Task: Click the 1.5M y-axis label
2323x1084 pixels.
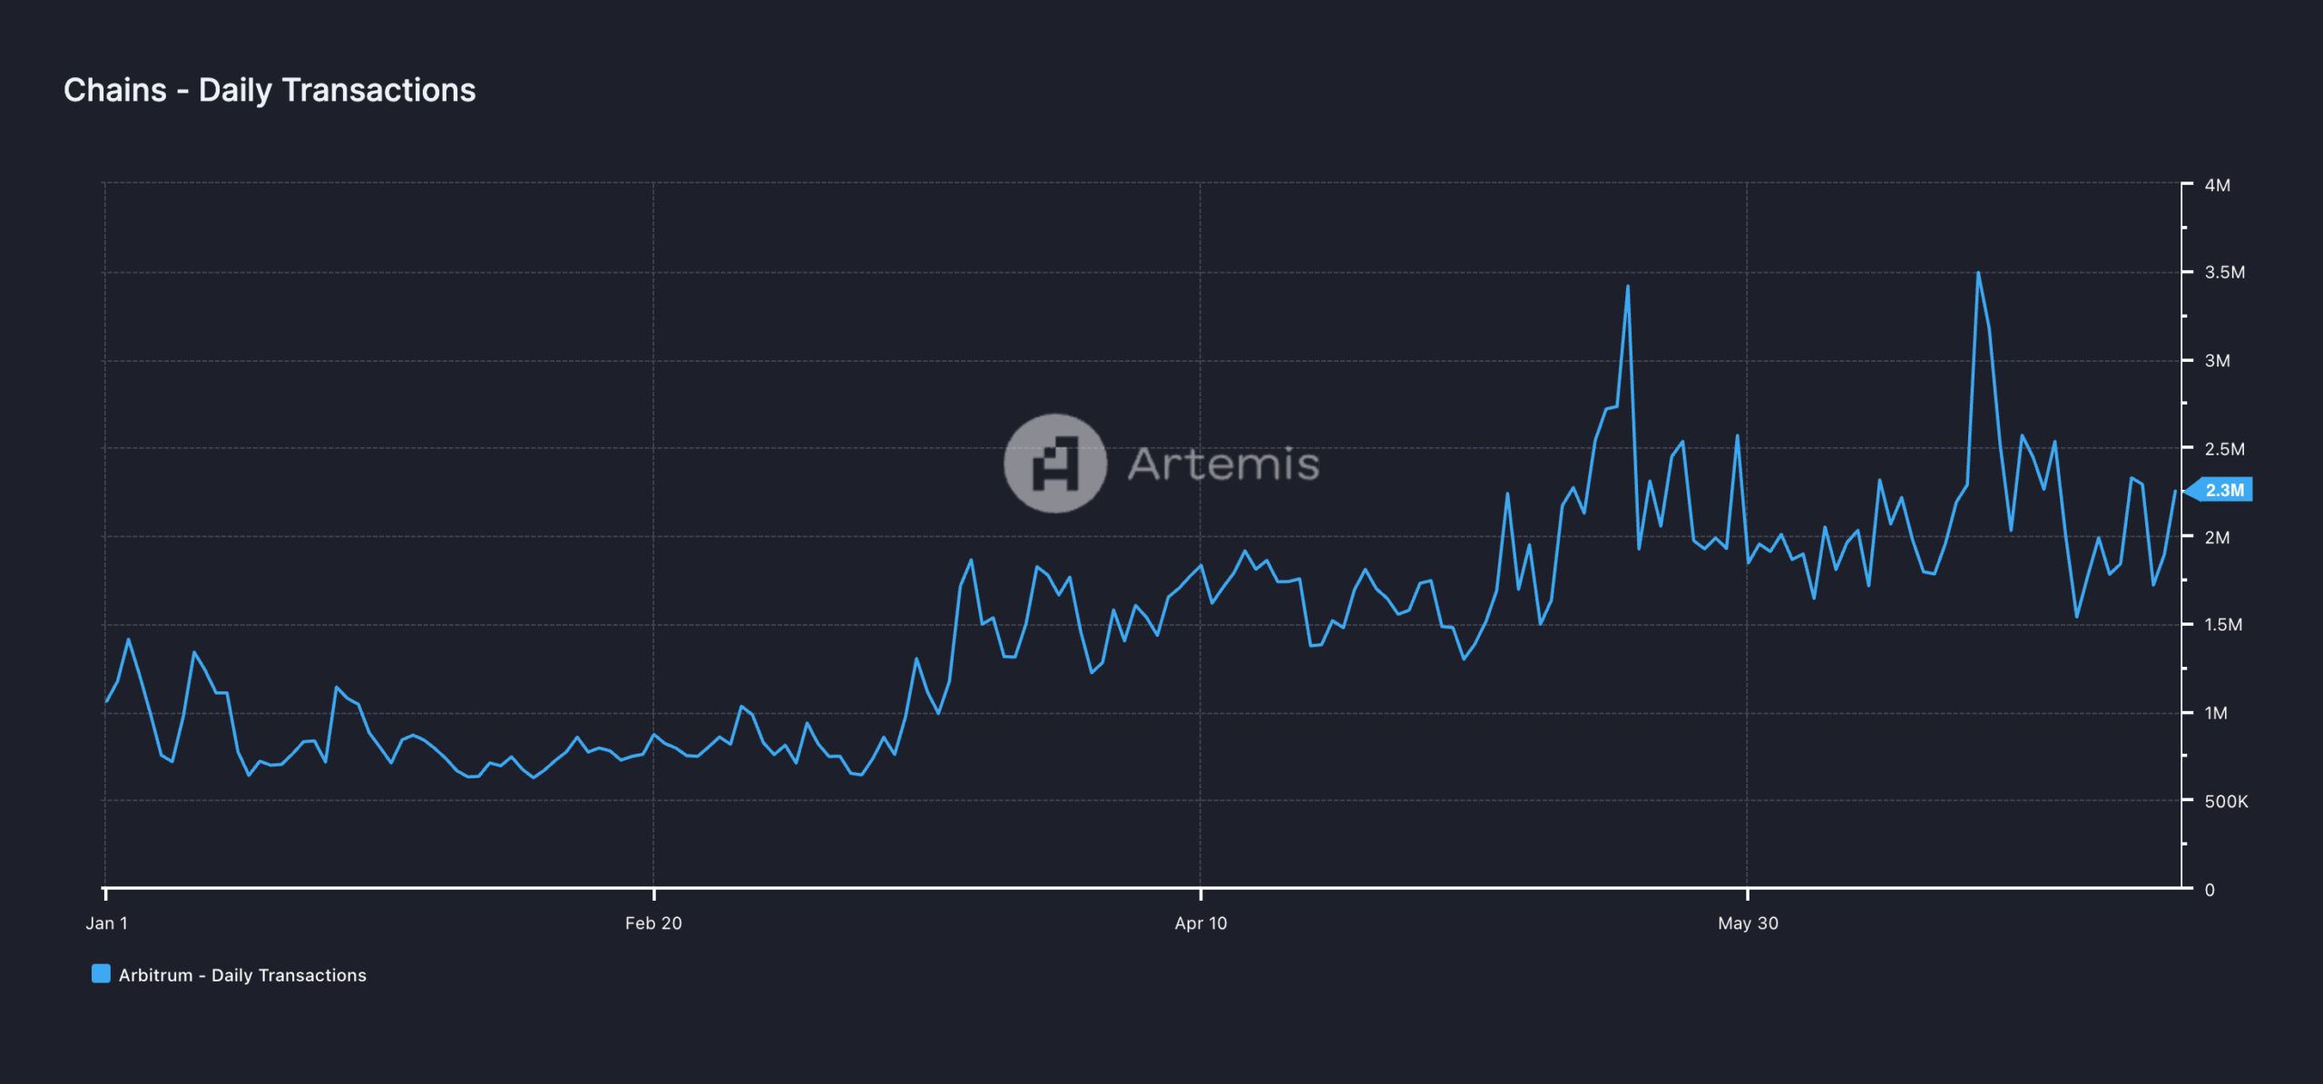Action: coord(2222,625)
